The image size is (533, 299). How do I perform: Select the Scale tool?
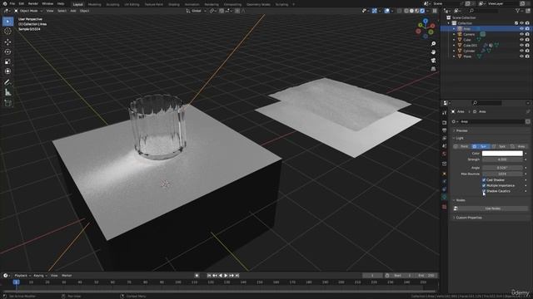pyautogui.click(x=7, y=61)
